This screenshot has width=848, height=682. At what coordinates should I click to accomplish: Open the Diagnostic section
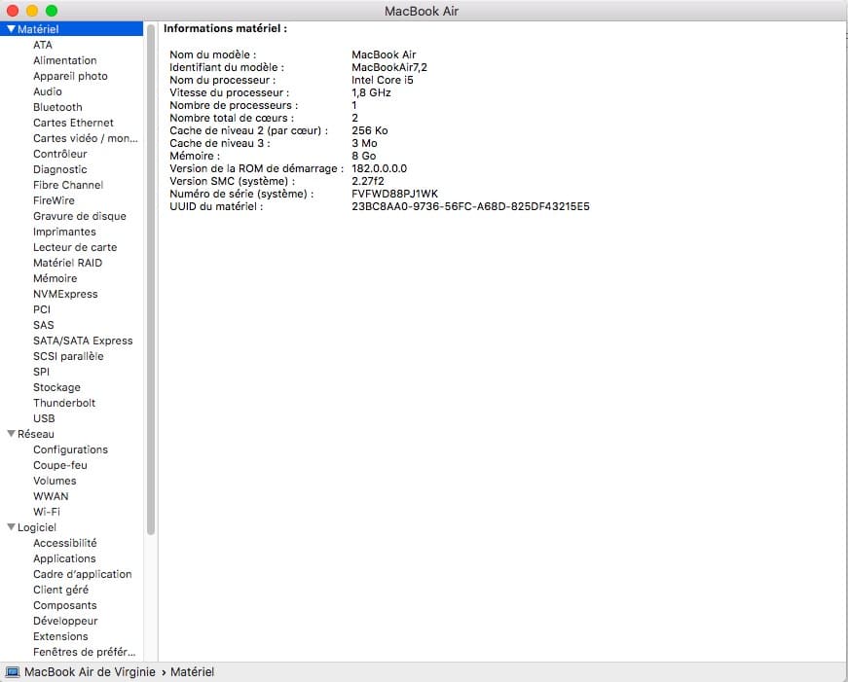click(60, 169)
